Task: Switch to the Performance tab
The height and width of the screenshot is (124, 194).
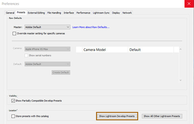Action: [83, 13]
